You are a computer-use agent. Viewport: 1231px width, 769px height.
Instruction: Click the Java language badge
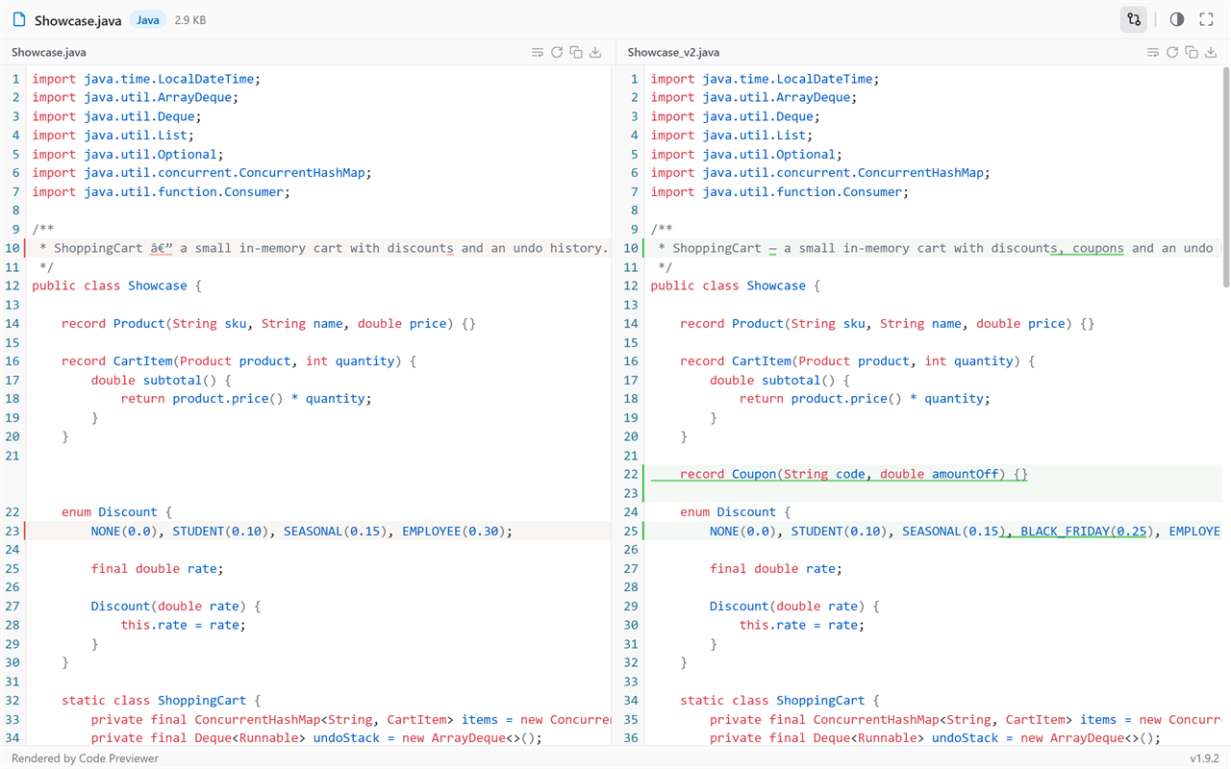tap(148, 20)
